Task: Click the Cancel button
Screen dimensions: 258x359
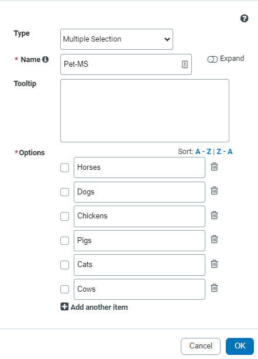Action: (201, 346)
